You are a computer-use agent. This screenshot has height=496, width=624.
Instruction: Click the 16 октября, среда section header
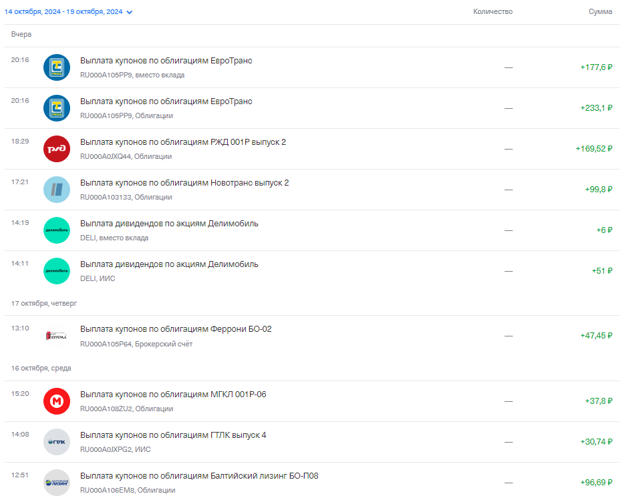(x=41, y=368)
